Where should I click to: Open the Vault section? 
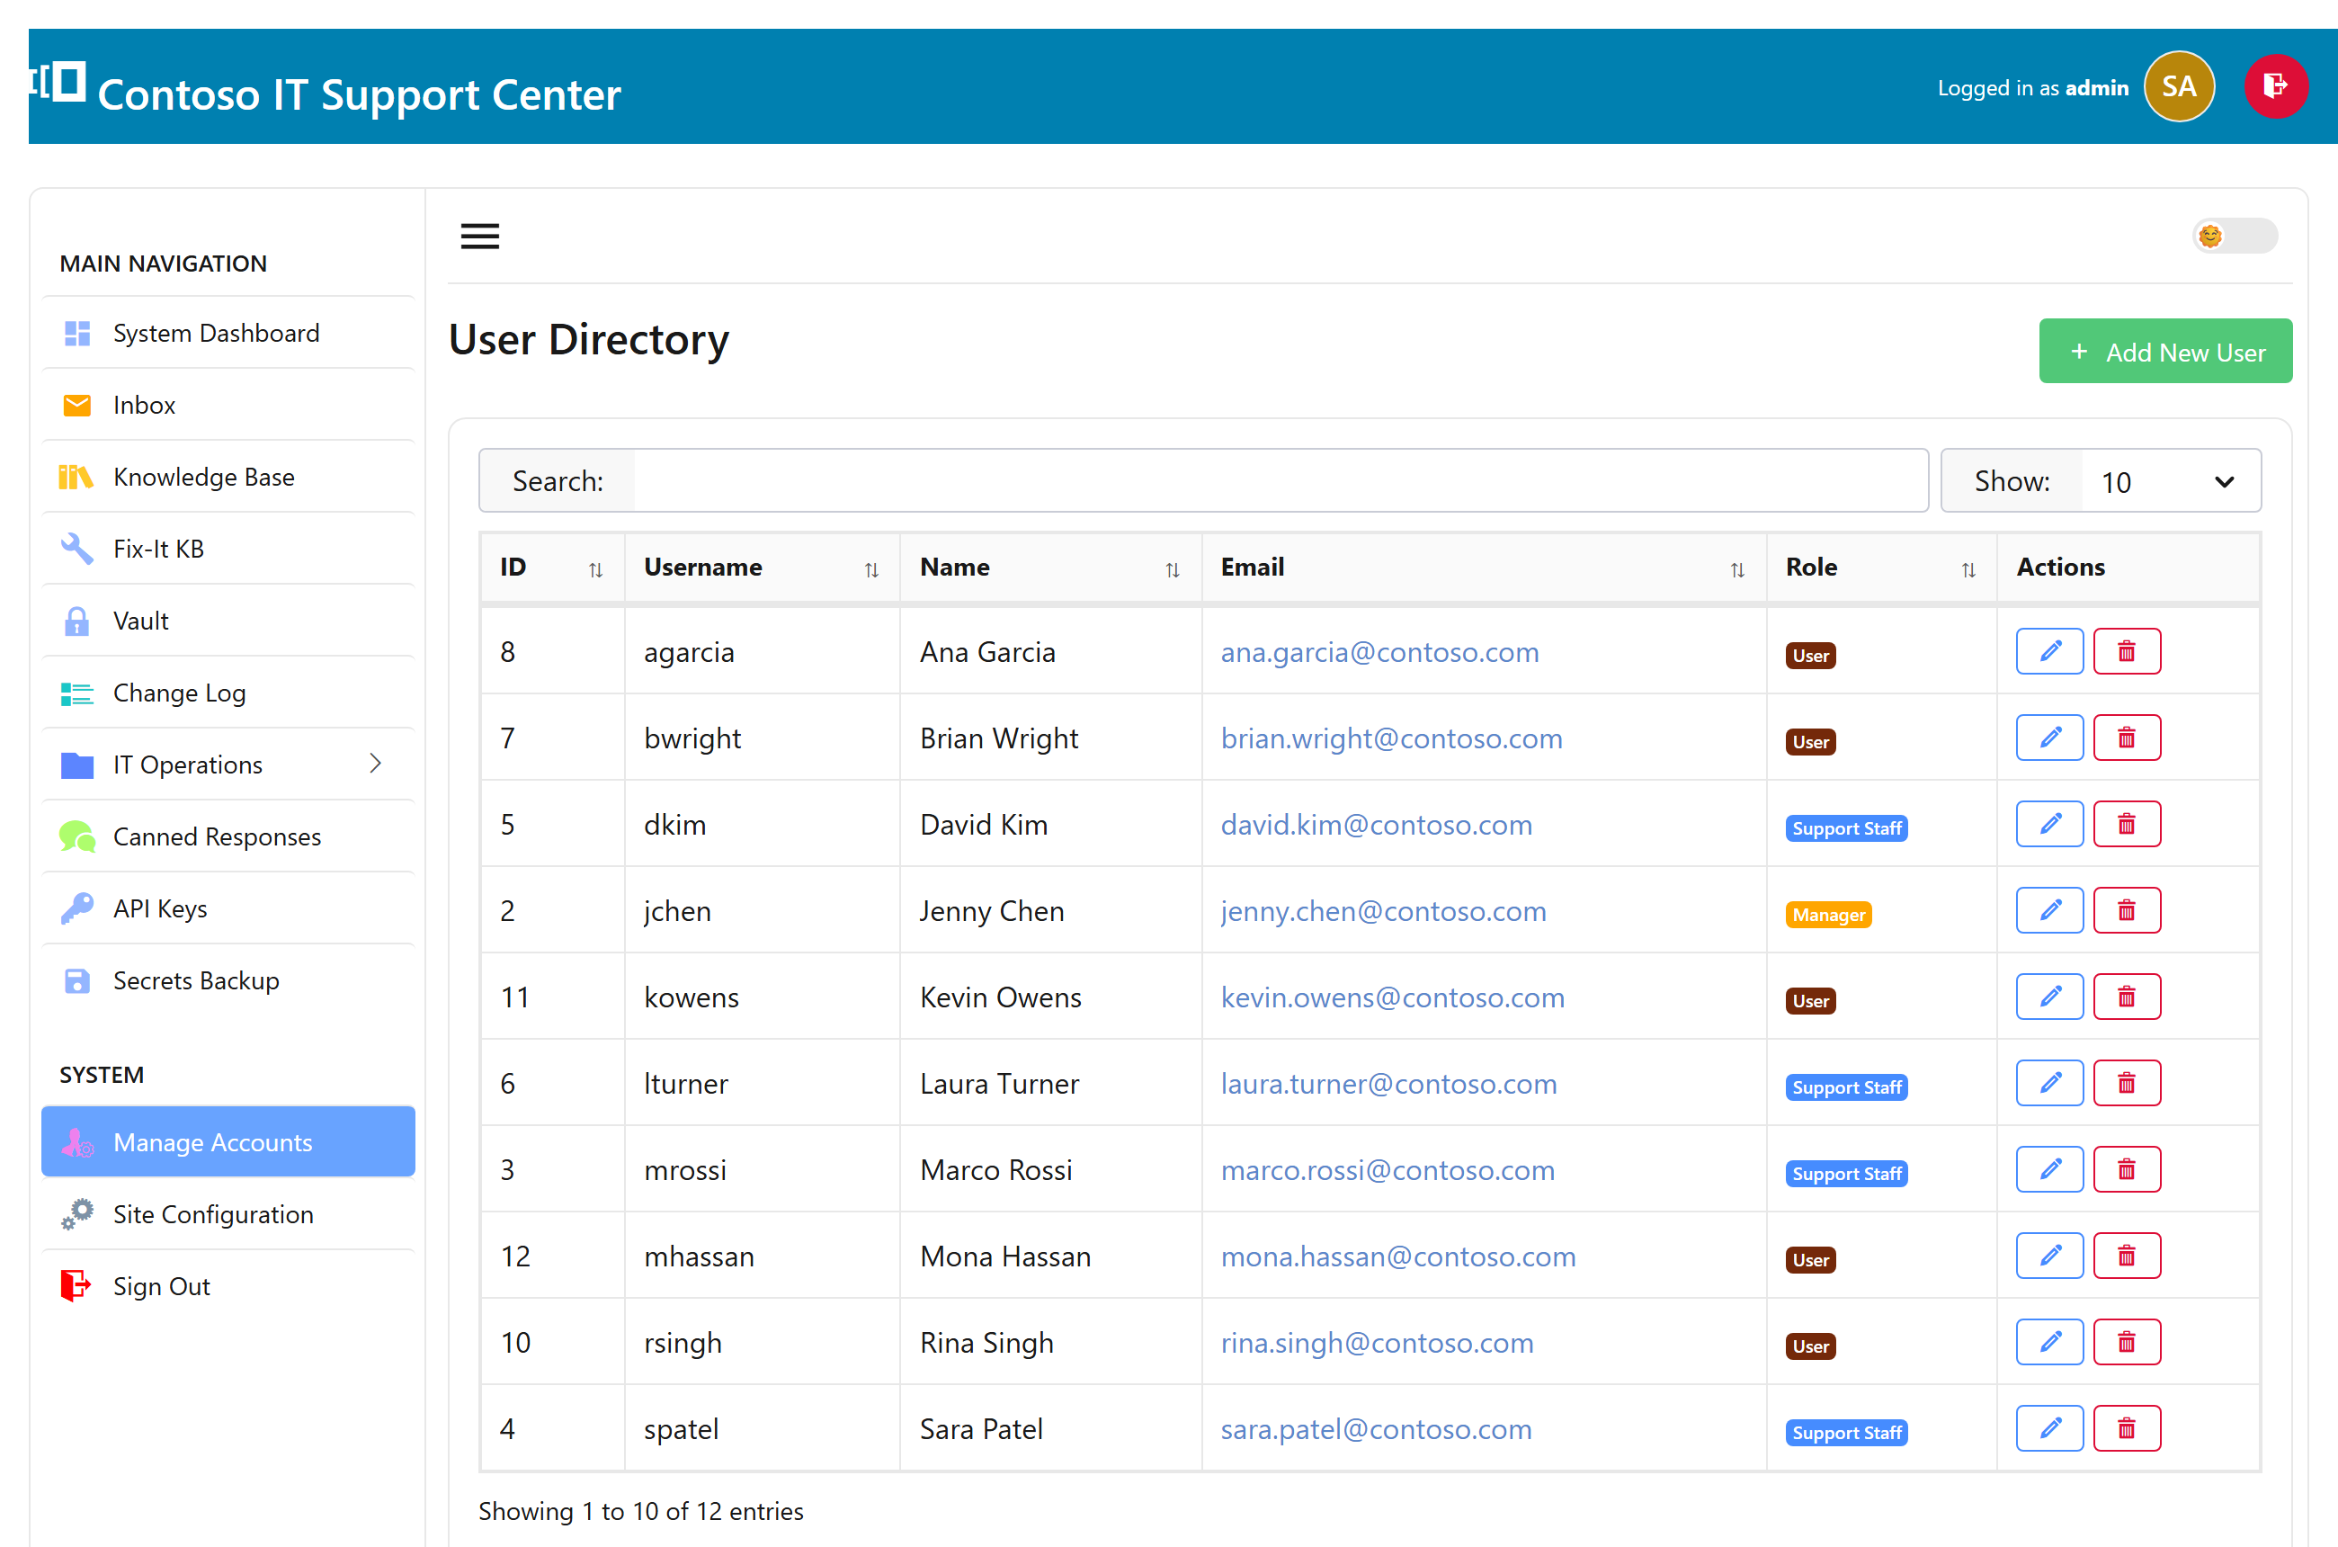228,621
